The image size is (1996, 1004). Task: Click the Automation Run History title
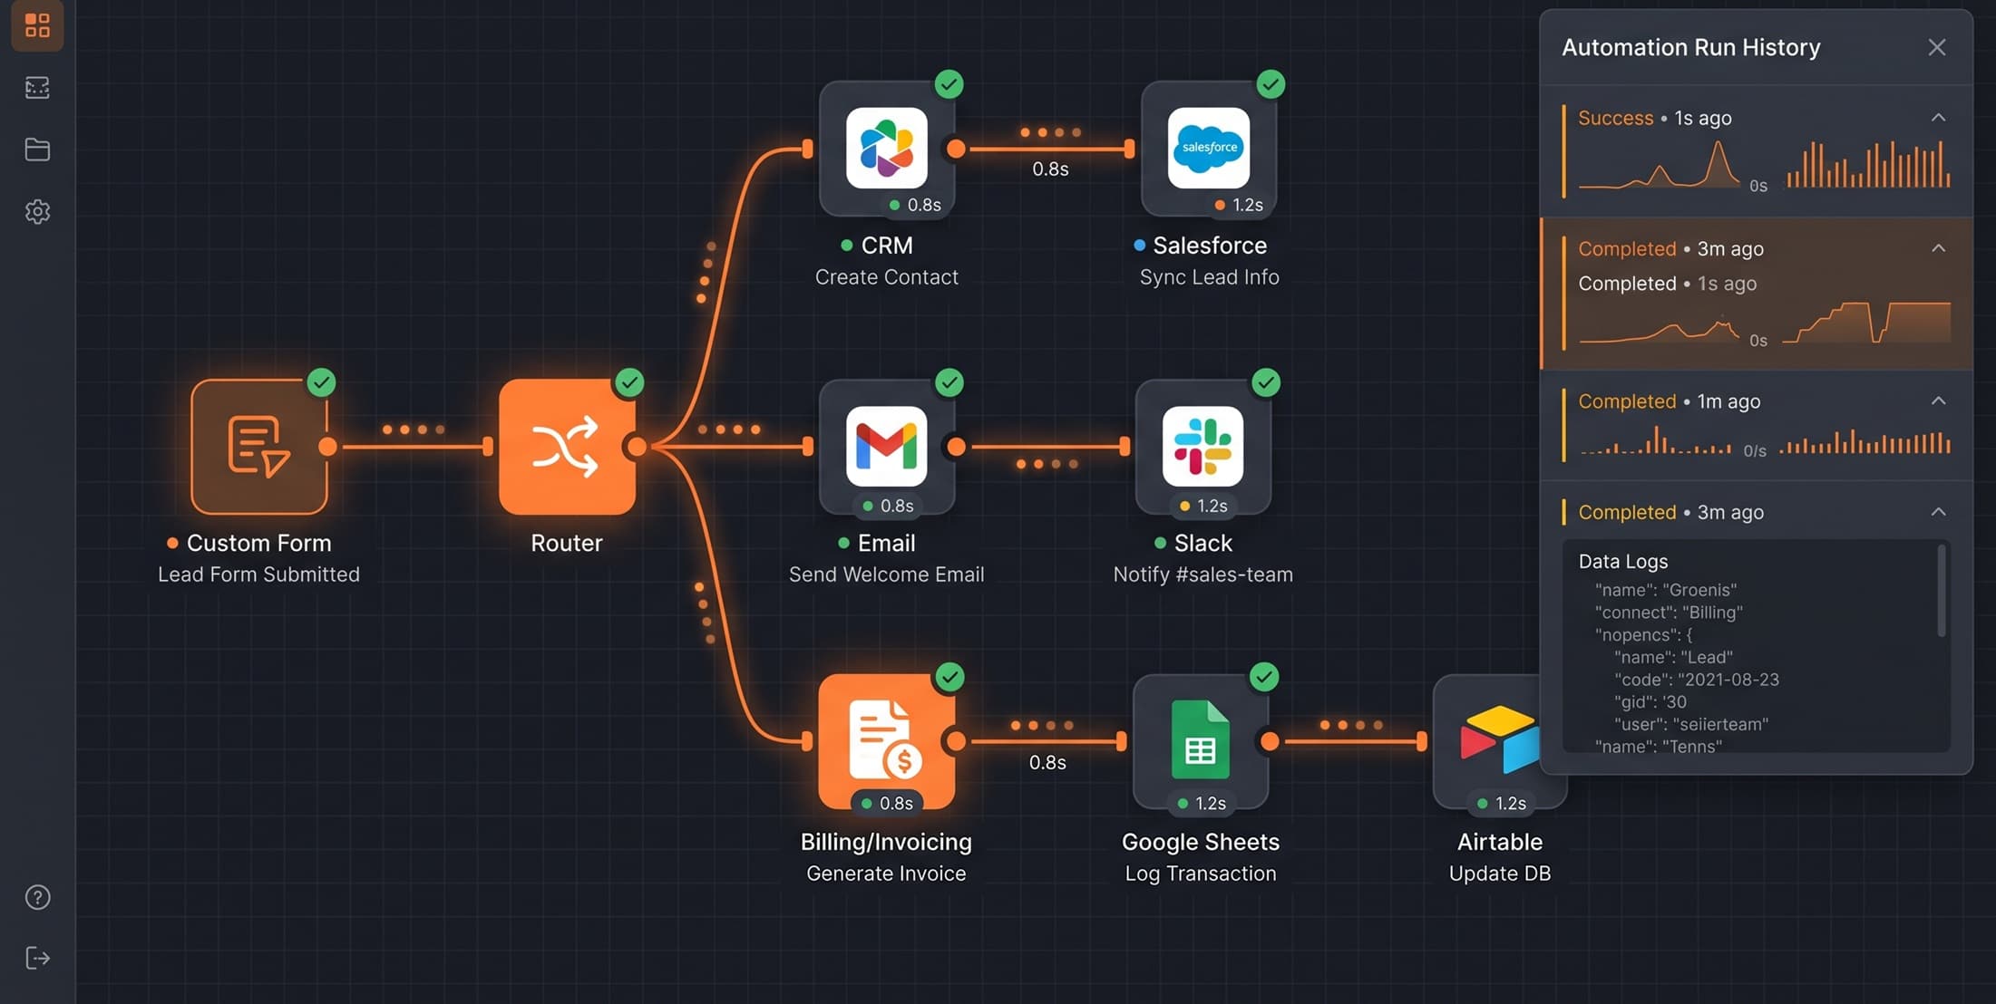pos(1691,47)
